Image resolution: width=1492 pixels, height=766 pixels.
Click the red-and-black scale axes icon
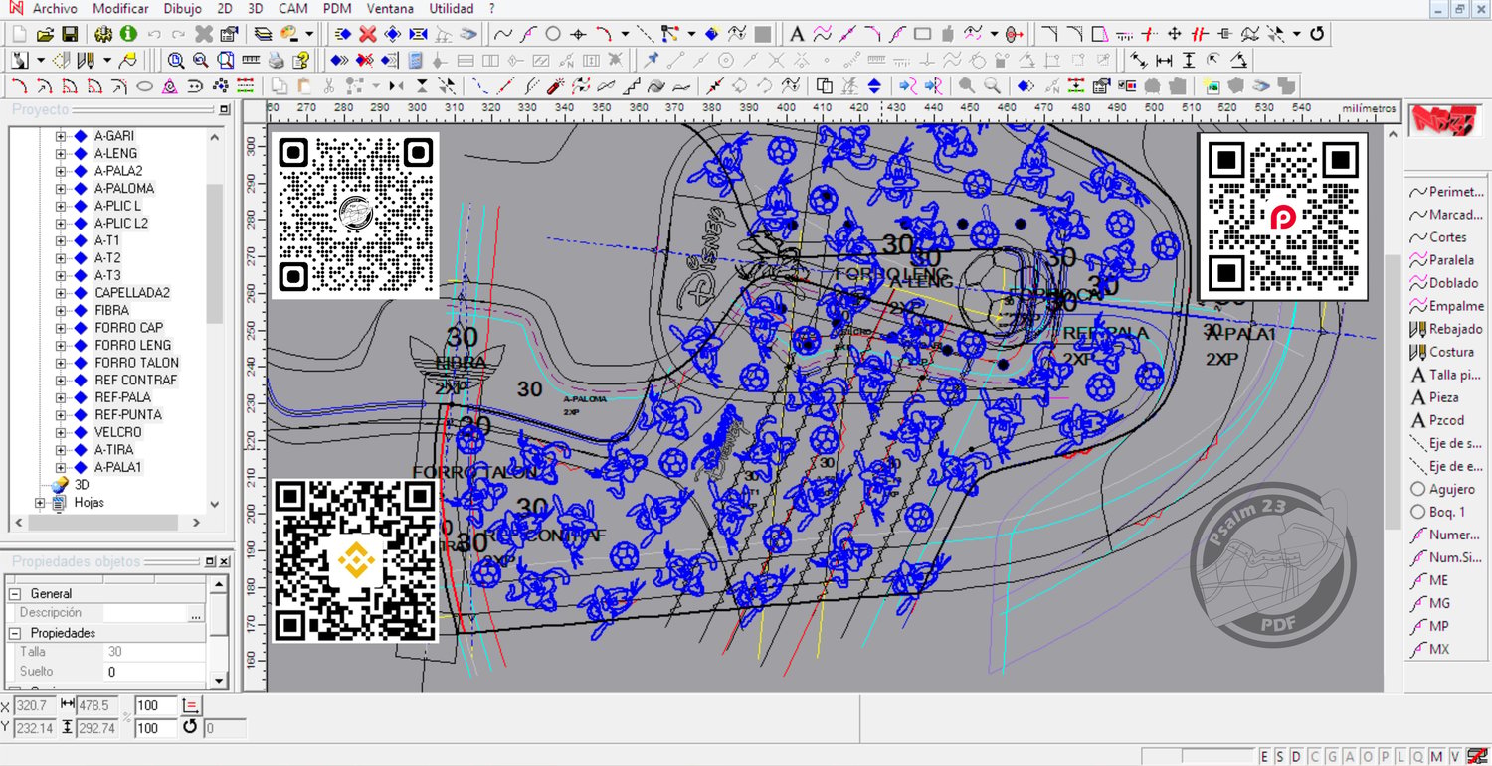pos(191,705)
